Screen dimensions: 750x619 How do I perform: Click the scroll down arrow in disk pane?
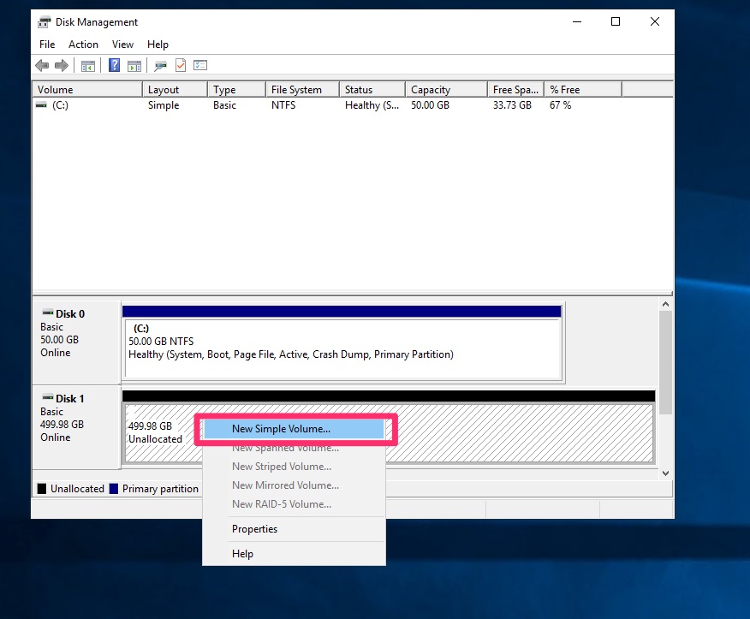665,473
